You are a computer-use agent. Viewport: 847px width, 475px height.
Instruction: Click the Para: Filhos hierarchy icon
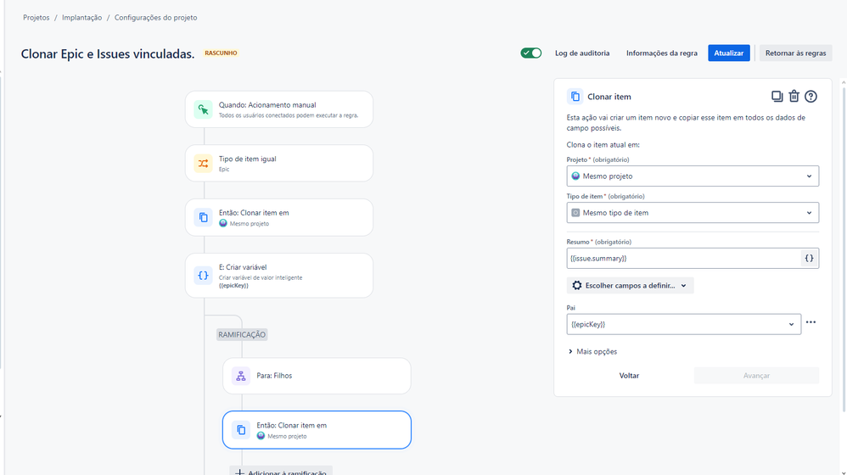(241, 376)
